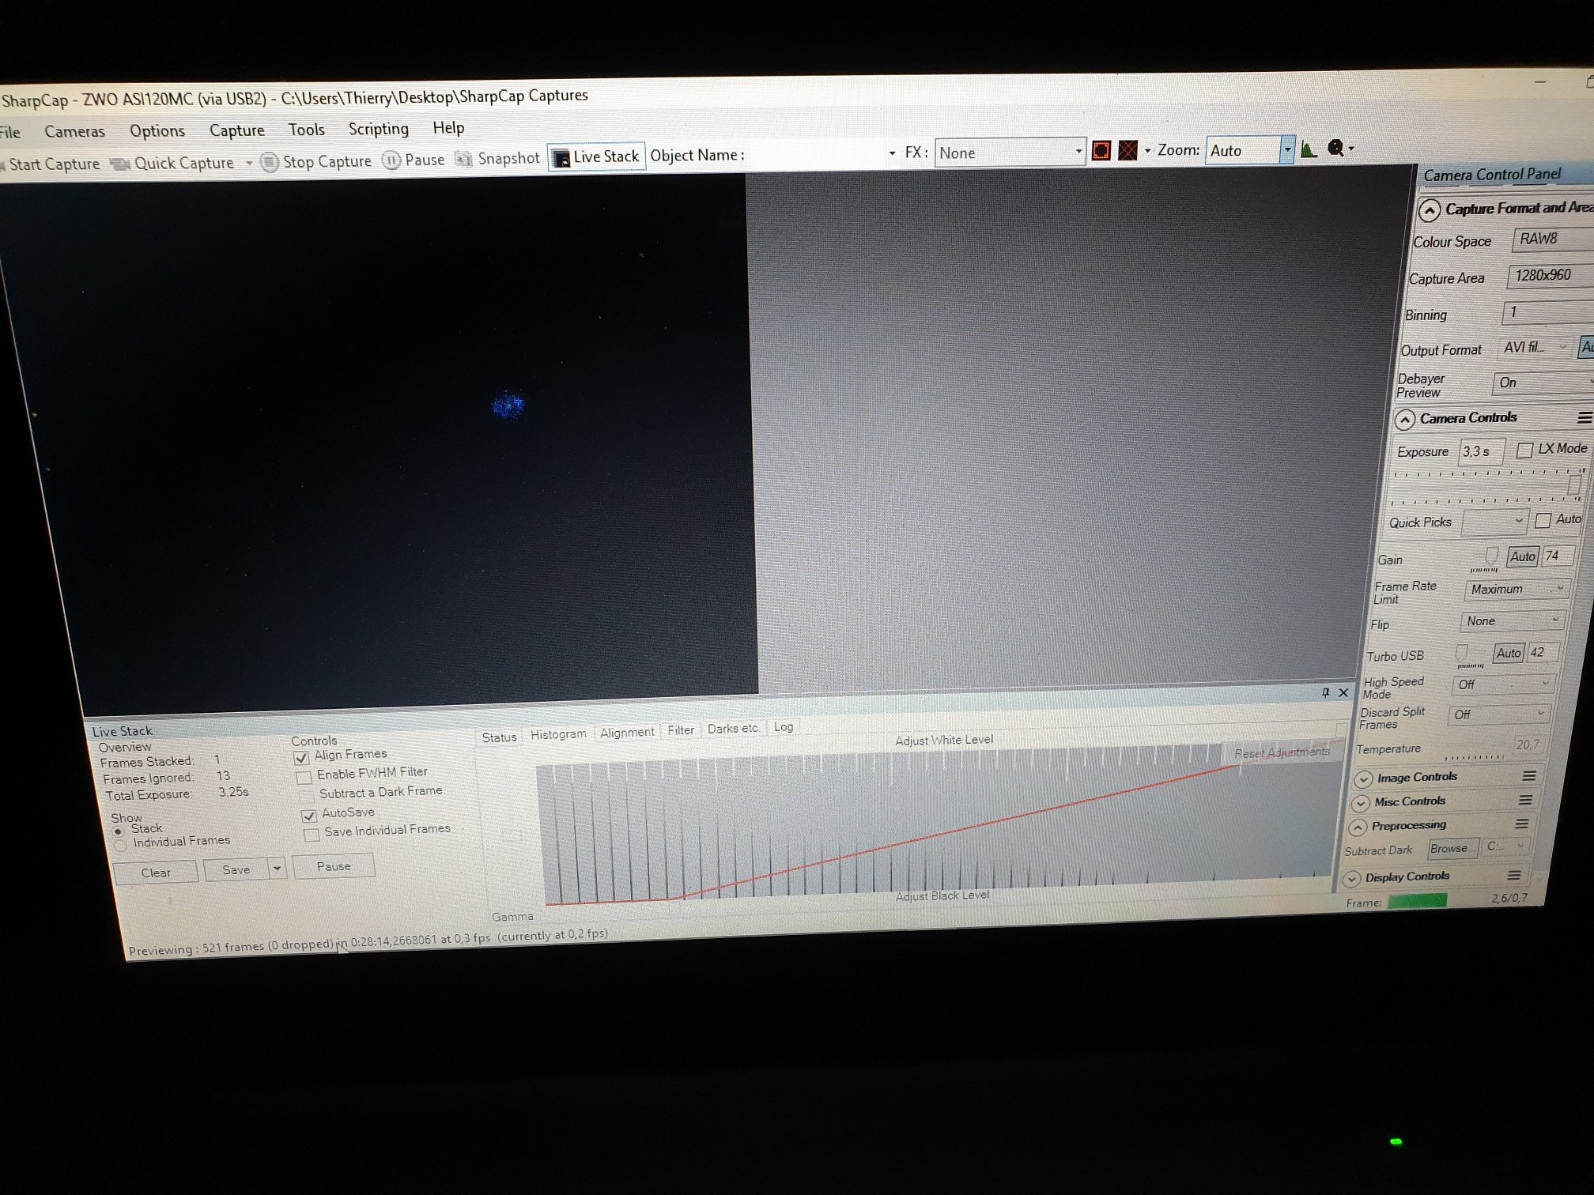Switch to the Histogram tab
1594x1195 pixels.
click(558, 734)
